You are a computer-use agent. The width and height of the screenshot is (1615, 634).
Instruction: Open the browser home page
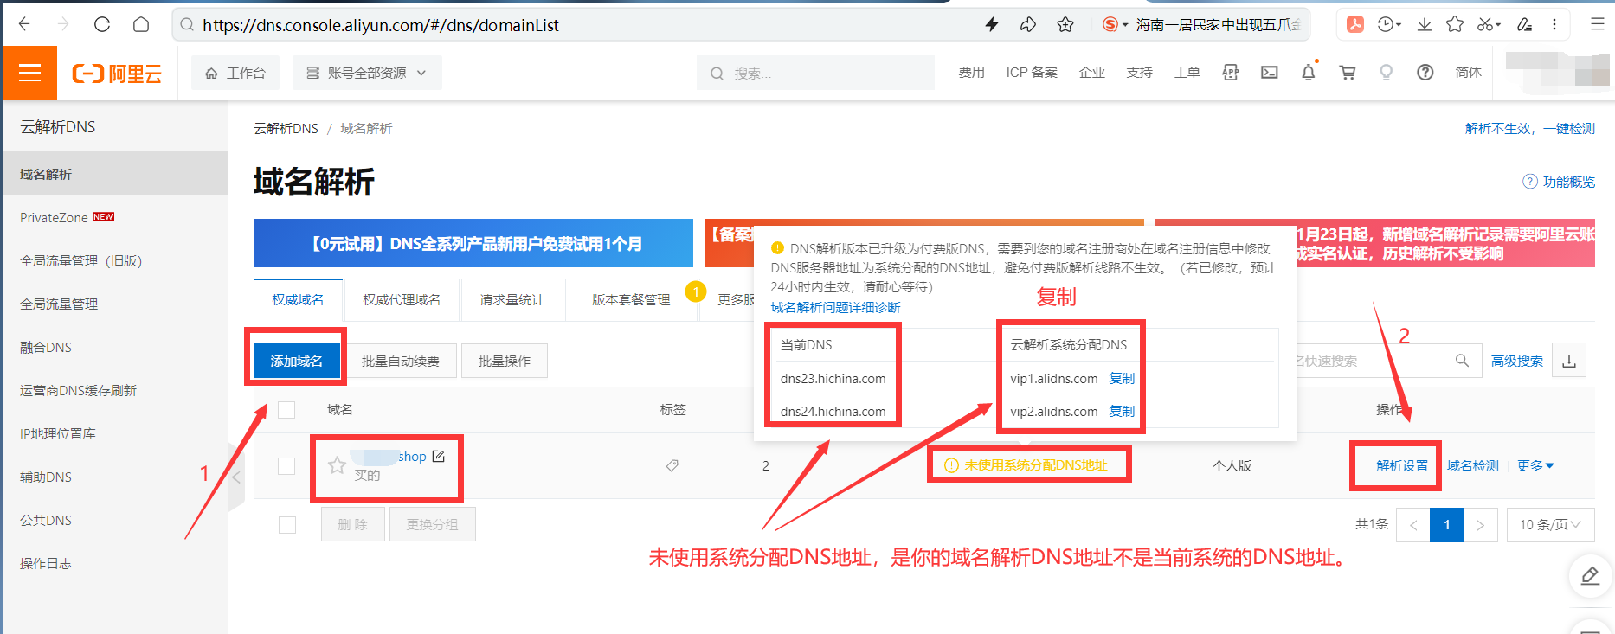[x=141, y=25]
